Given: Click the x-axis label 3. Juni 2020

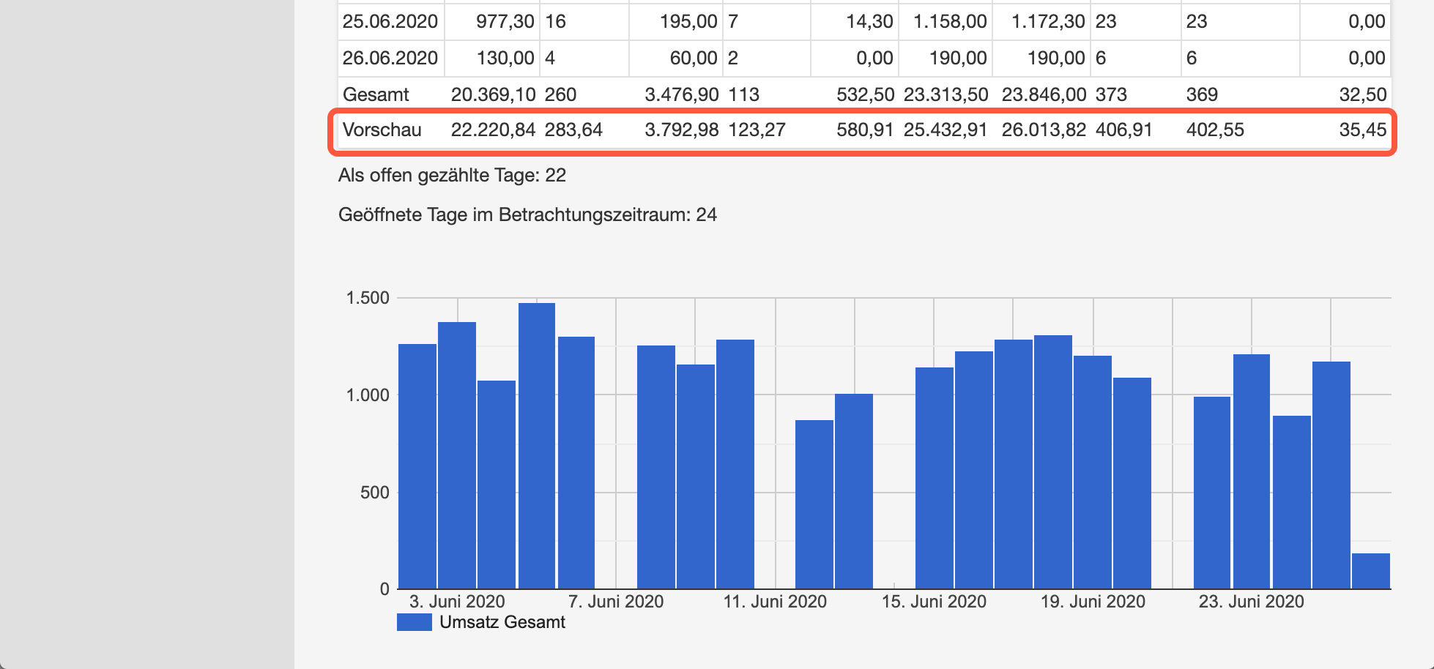Looking at the screenshot, I should click(457, 602).
